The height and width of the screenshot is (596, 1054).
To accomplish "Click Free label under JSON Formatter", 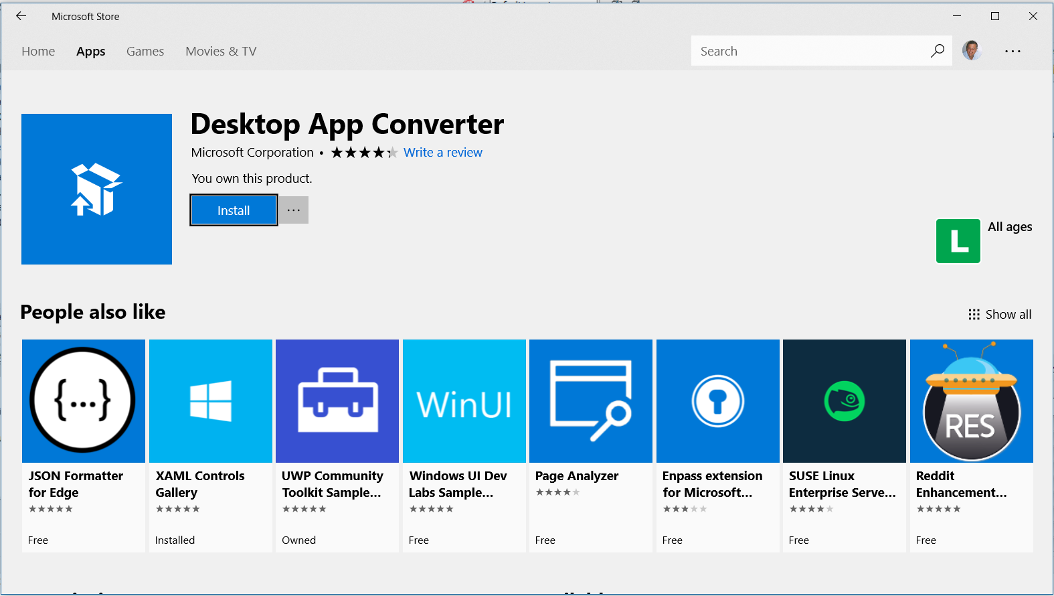I will coord(38,540).
